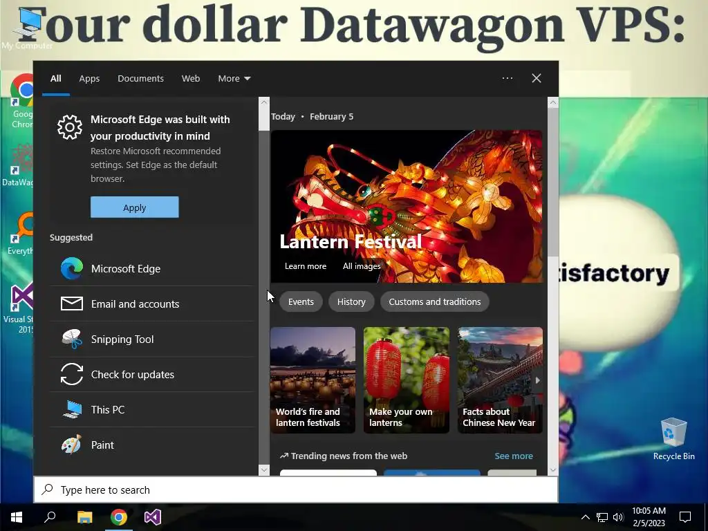Switch to the Web search tab
This screenshot has height=531, width=708.
(x=191, y=79)
